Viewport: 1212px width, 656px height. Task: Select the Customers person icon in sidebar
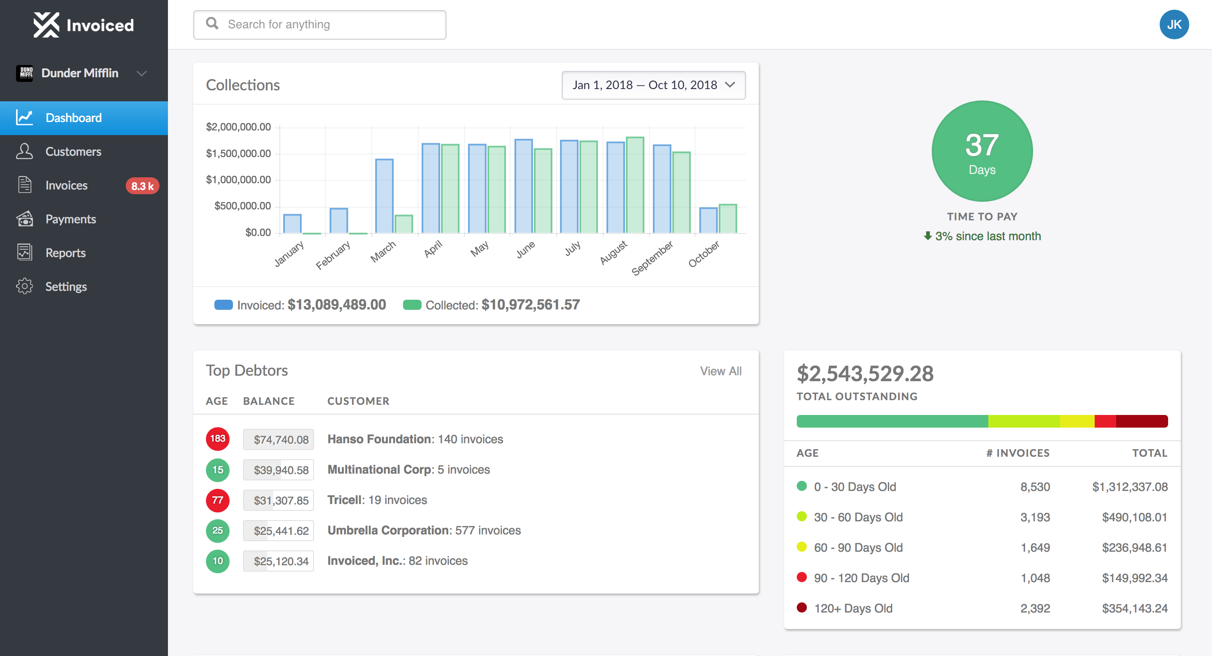pos(24,151)
